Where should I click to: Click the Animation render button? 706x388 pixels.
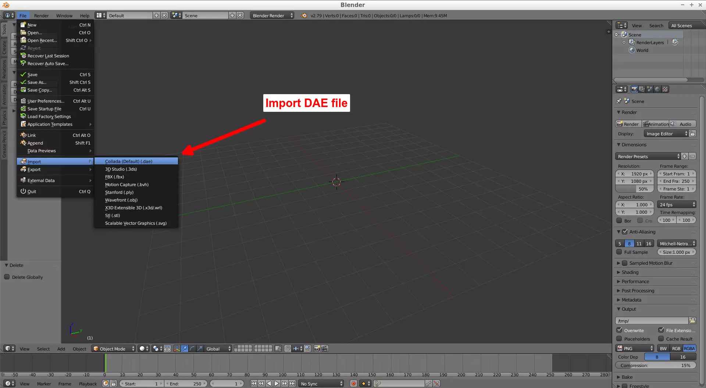click(x=656, y=124)
